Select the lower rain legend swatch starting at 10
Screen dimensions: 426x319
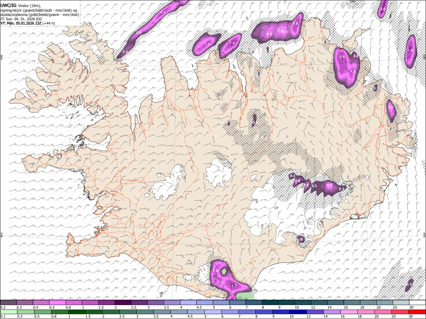[x=298, y=312]
